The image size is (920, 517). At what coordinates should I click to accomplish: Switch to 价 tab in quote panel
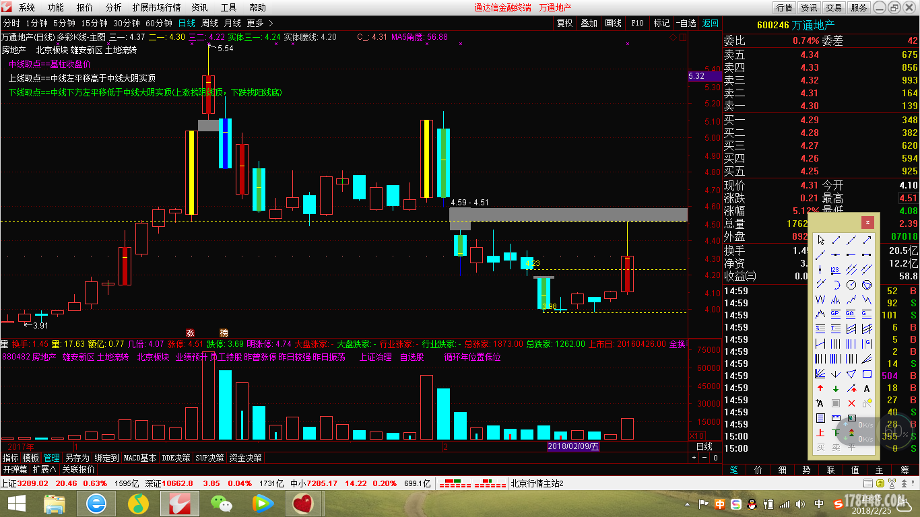[x=758, y=470]
